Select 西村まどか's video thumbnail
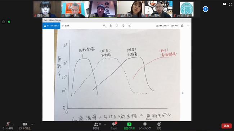The width and height of the screenshot is (234, 131). (131, 9)
